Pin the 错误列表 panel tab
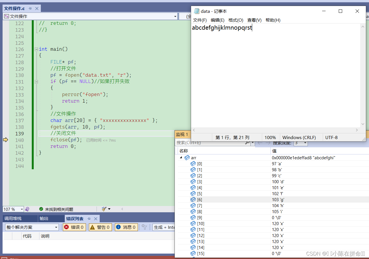The image size is (369, 259). [89, 219]
